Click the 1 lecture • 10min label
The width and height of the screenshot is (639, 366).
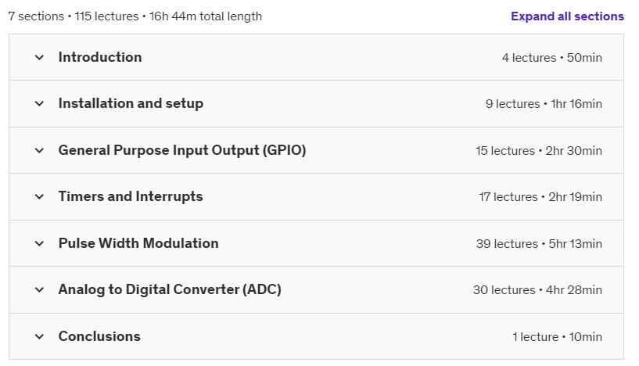(557, 337)
